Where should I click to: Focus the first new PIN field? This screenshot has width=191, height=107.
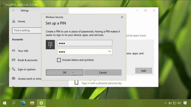coord(85,43)
